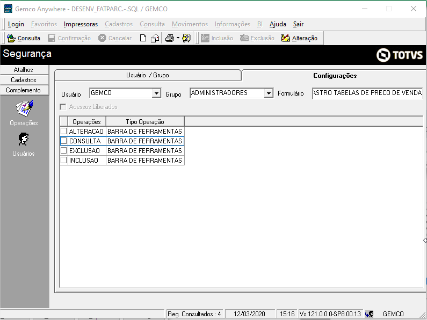Open the Cadastros menu in the menu bar
427x320 pixels.
[x=119, y=24]
